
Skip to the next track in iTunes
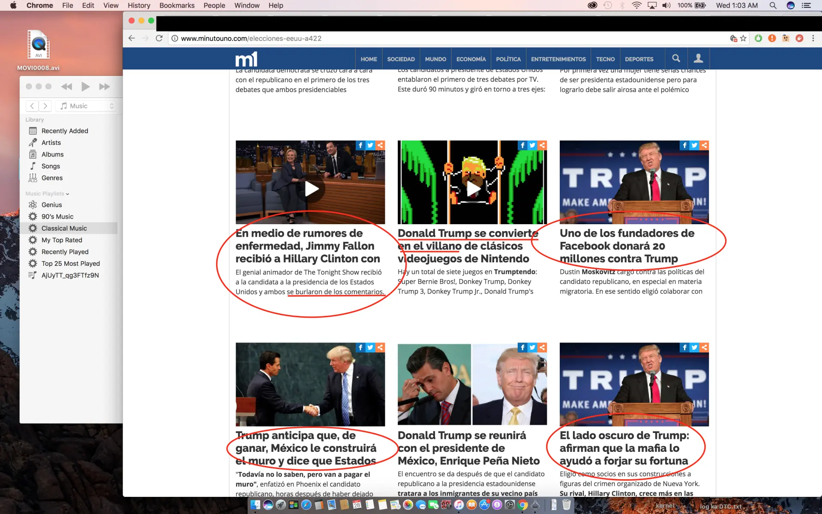click(x=104, y=87)
